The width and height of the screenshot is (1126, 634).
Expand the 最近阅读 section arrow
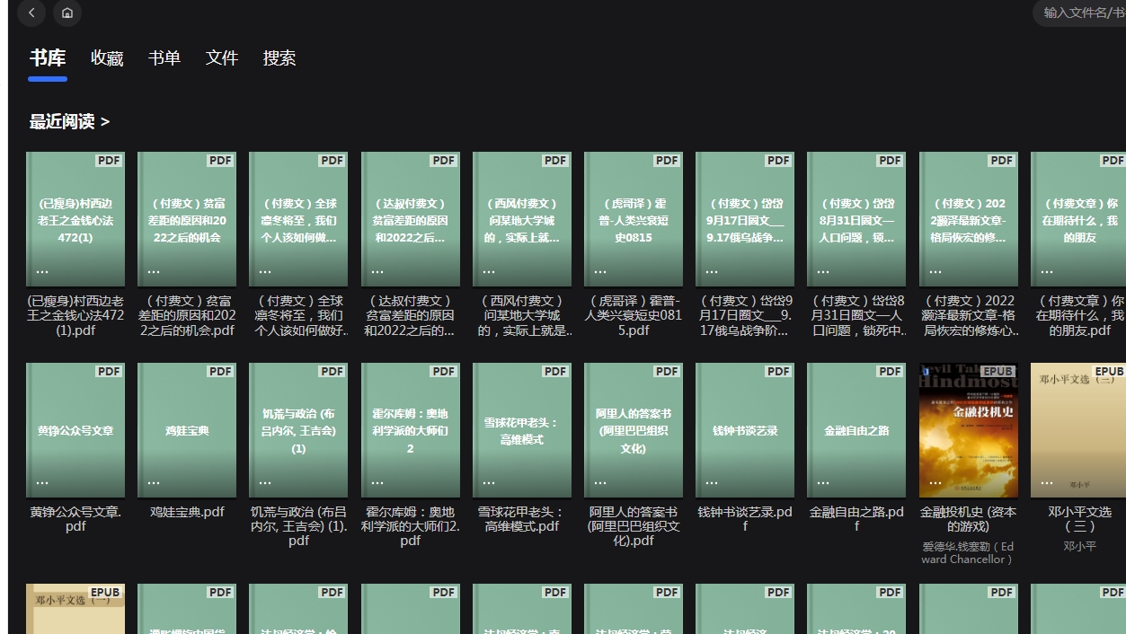[105, 122]
